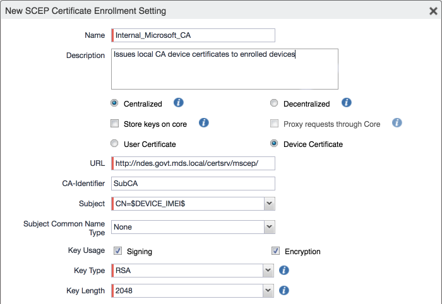Choose the User Certificate option
Image resolution: width=442 pixels, height=304 pixels.
(x=114, y=144)
